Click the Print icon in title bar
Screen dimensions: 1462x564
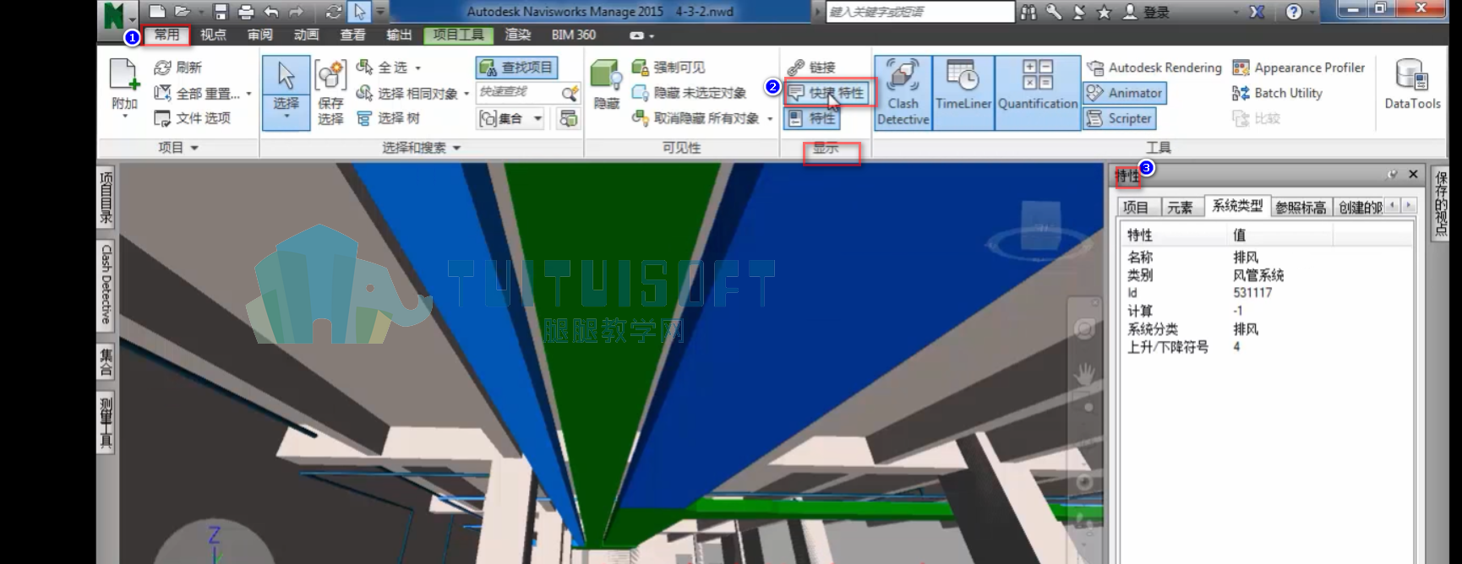coord(246,12)
